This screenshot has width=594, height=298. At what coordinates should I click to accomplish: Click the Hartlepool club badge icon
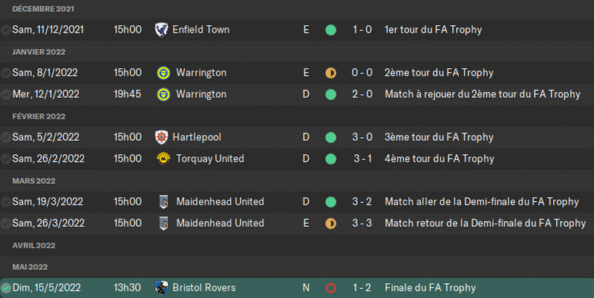click(162, 137)
